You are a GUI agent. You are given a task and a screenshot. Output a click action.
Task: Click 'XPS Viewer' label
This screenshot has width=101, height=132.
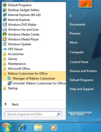[x=15, y=49]
